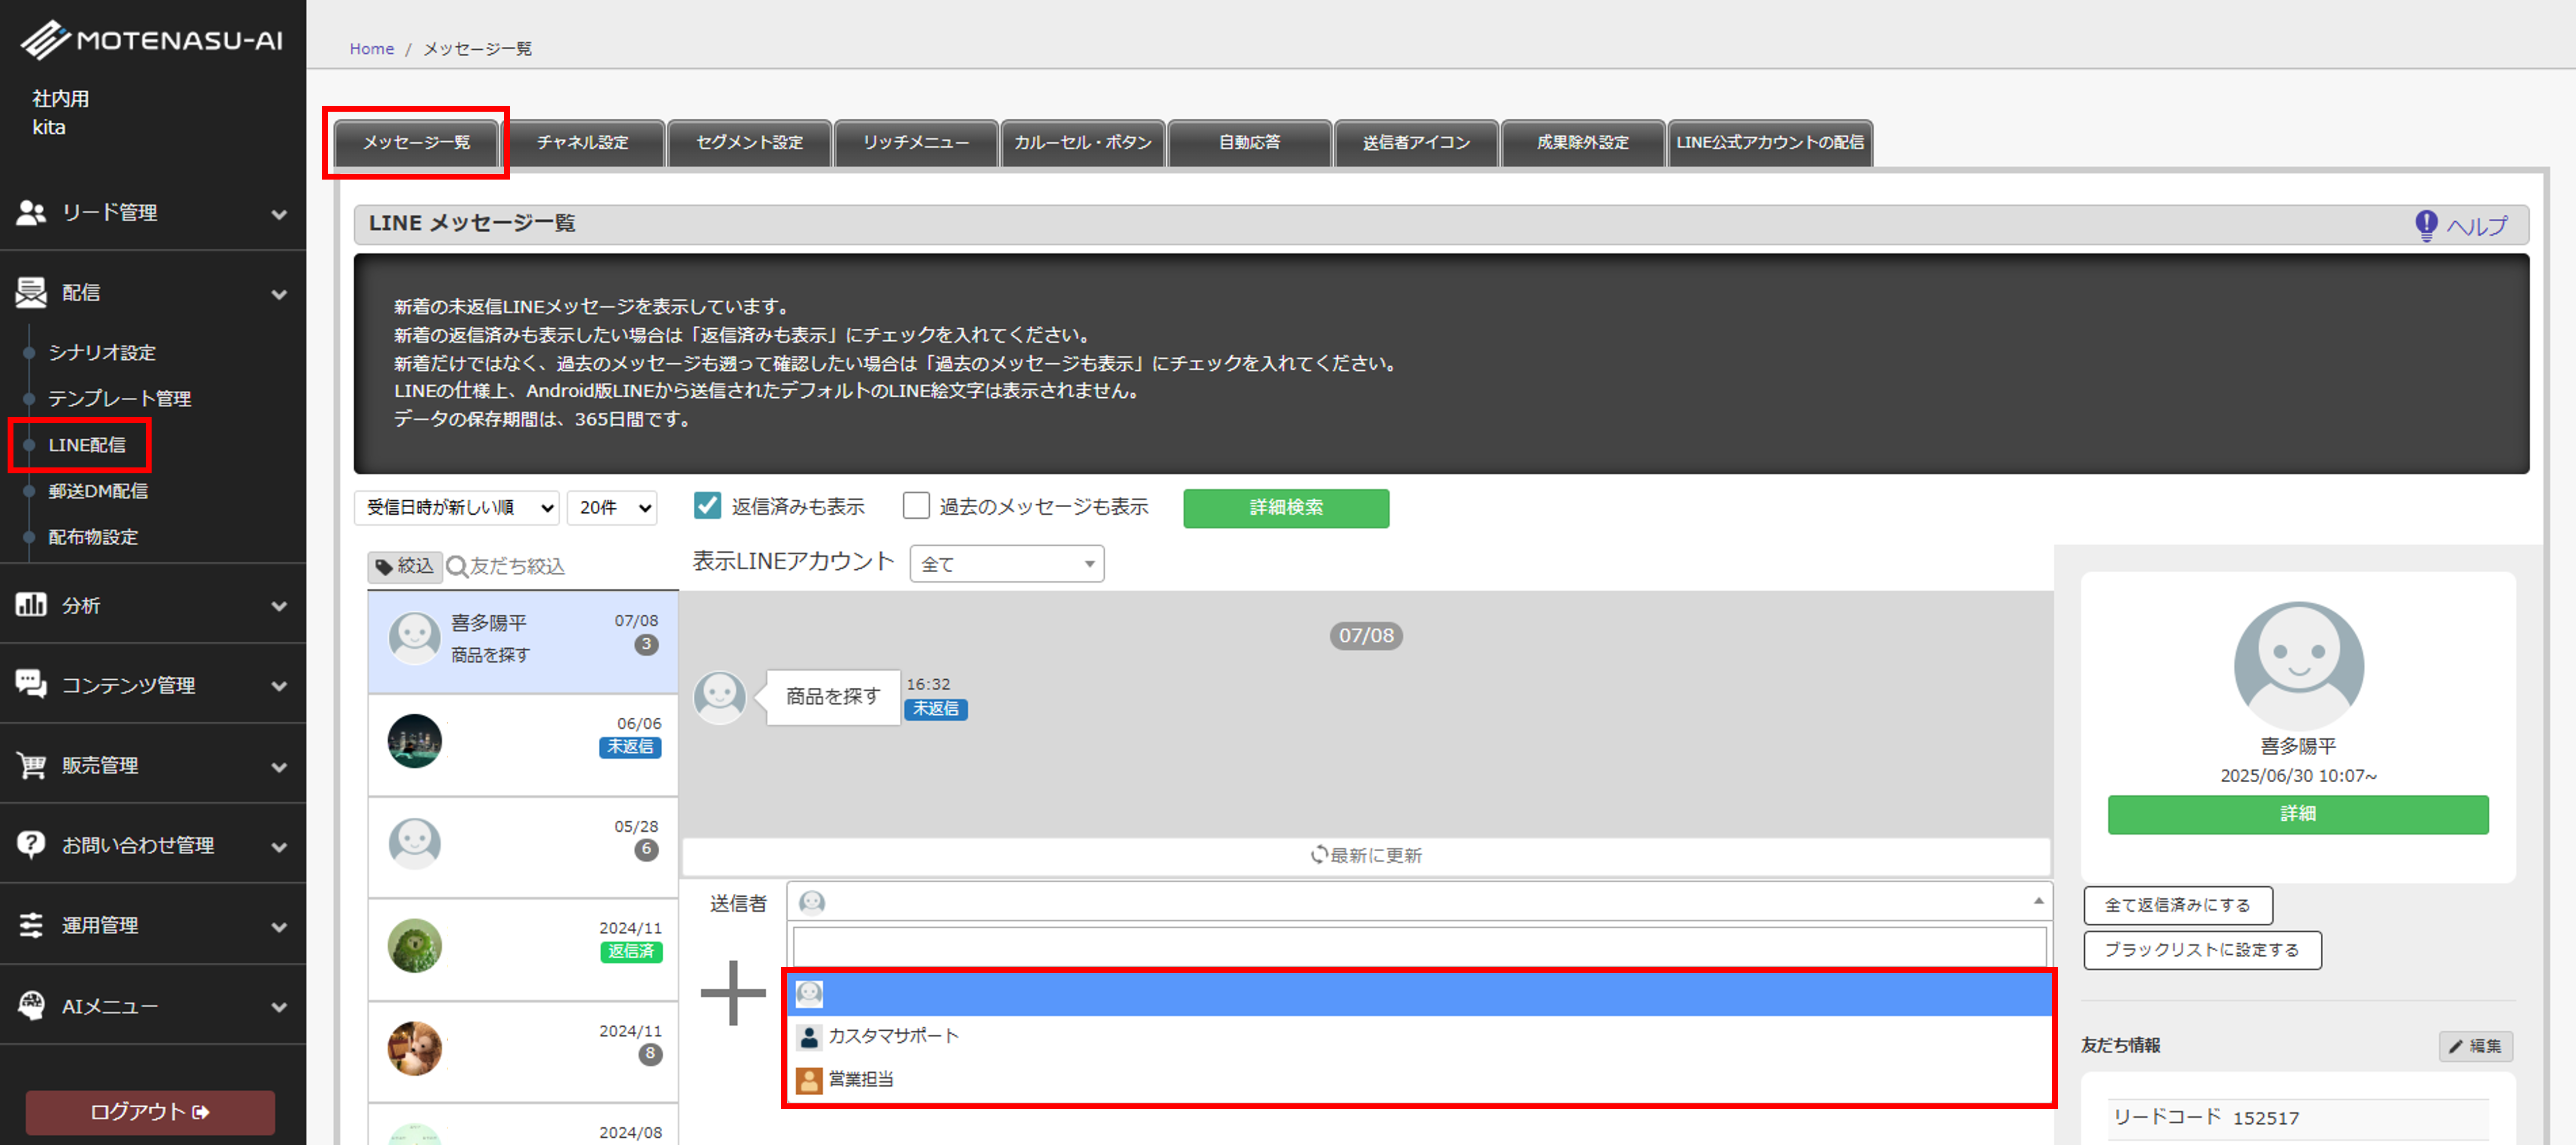Select カスタマサポート sender option
This screenshot has width=2576, height=1146.
(892, 1036)
